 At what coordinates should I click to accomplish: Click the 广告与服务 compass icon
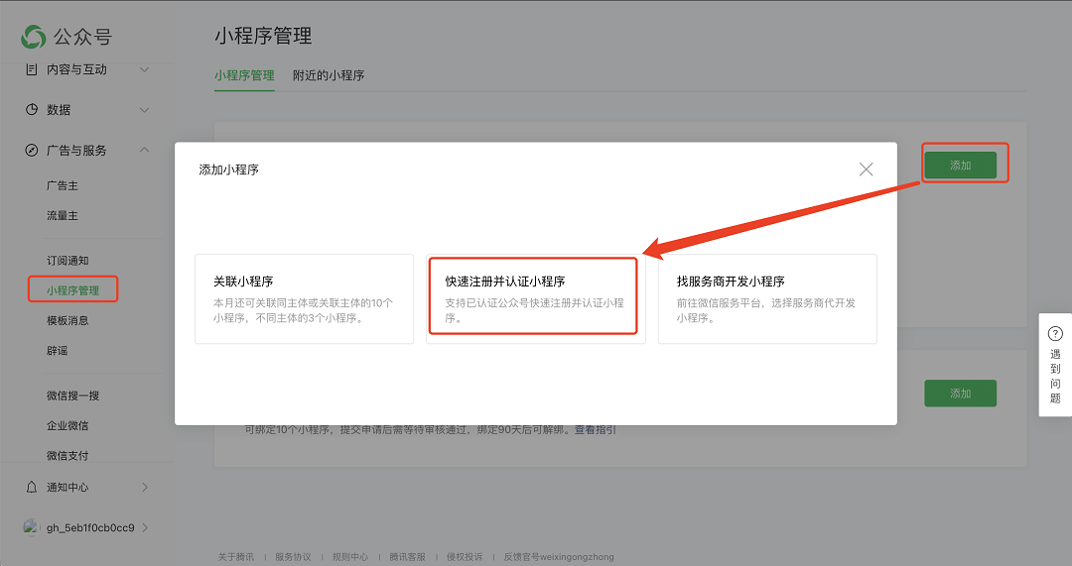(x=32, y=151)
